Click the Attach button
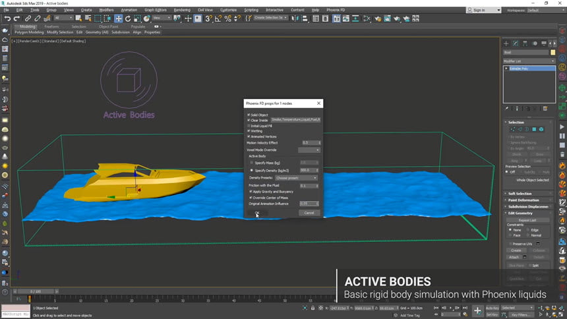Image resolution: width=567 pixels, height=319 pixels. [514, 257]
